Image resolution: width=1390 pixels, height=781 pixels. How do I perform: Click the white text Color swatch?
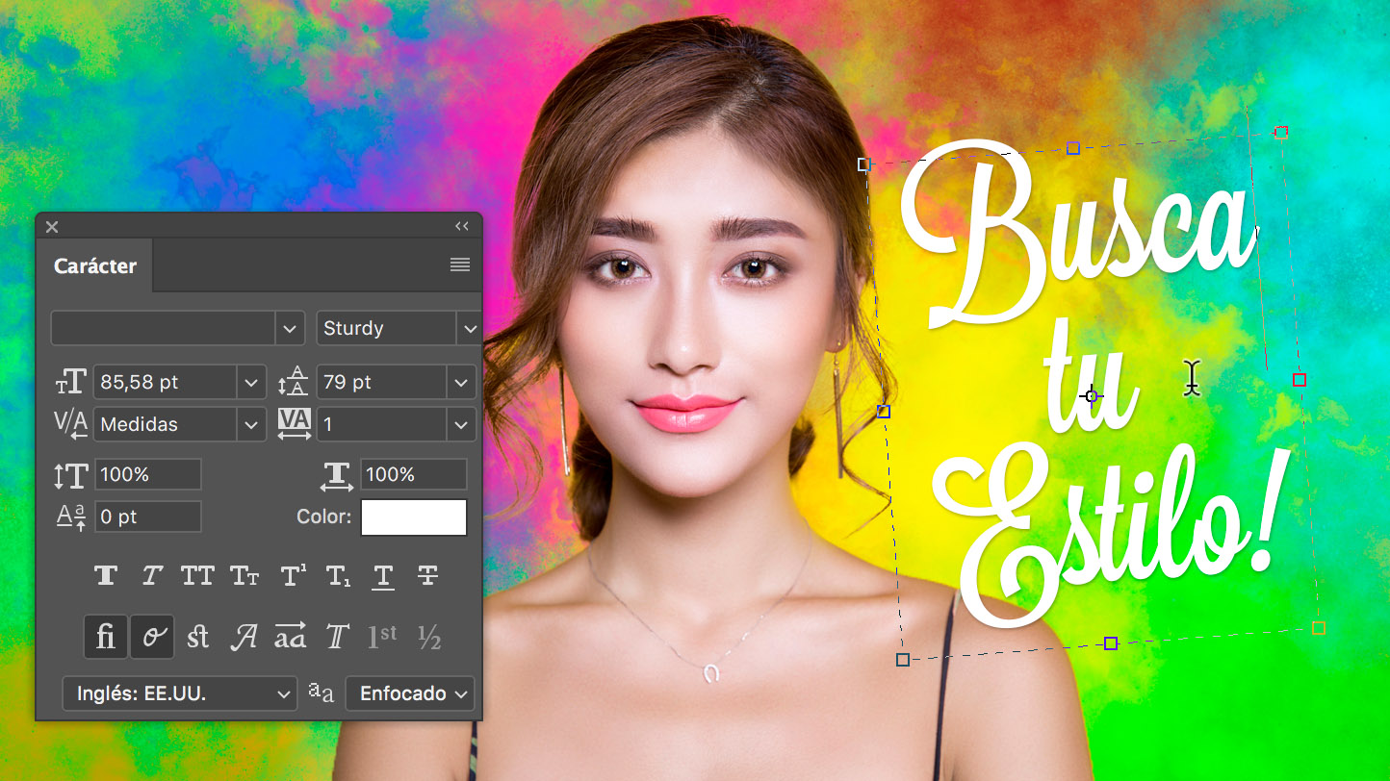pyautogui.click(x=414, y=517)
